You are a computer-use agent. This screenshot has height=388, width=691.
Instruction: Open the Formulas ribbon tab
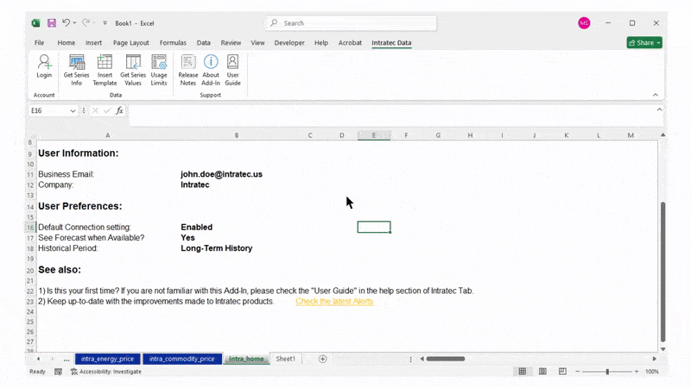coord(173,42)
